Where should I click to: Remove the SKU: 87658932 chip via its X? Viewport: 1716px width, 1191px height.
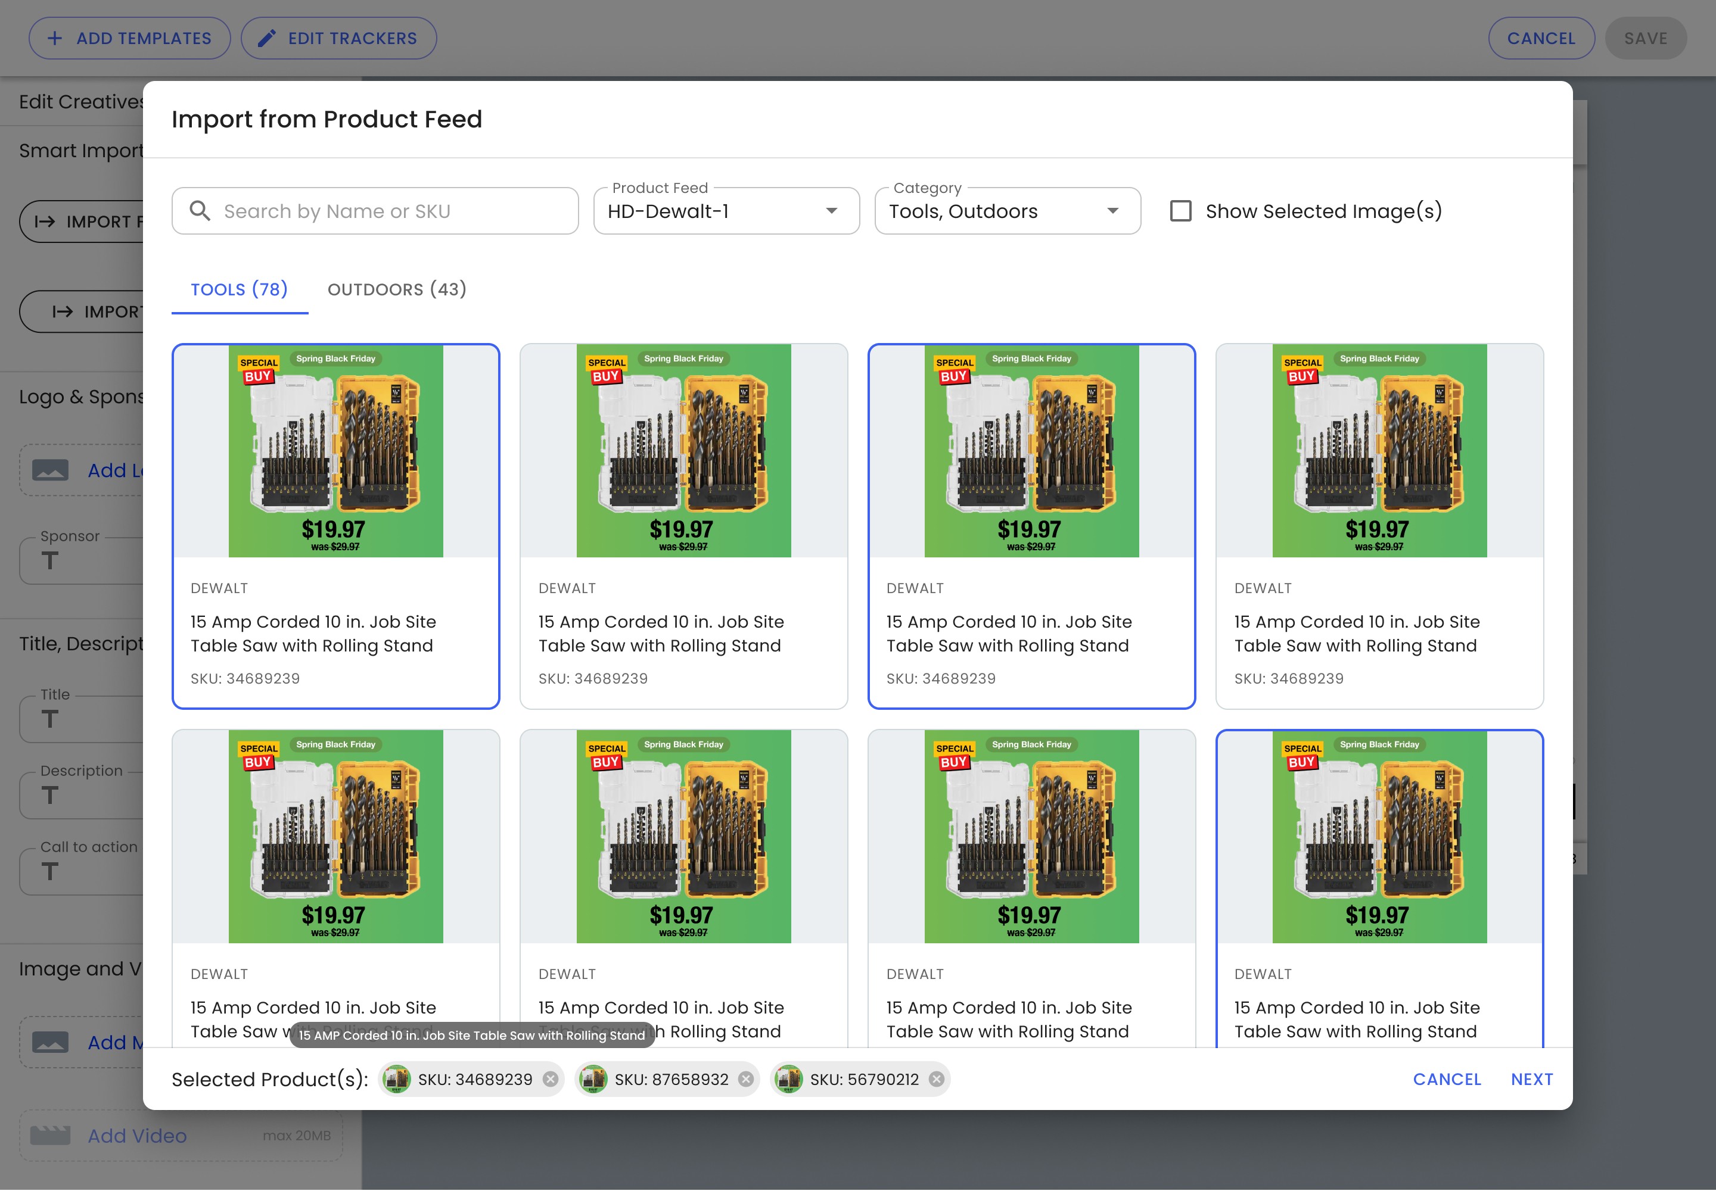pyautogui.click(x=746, y=1079)
